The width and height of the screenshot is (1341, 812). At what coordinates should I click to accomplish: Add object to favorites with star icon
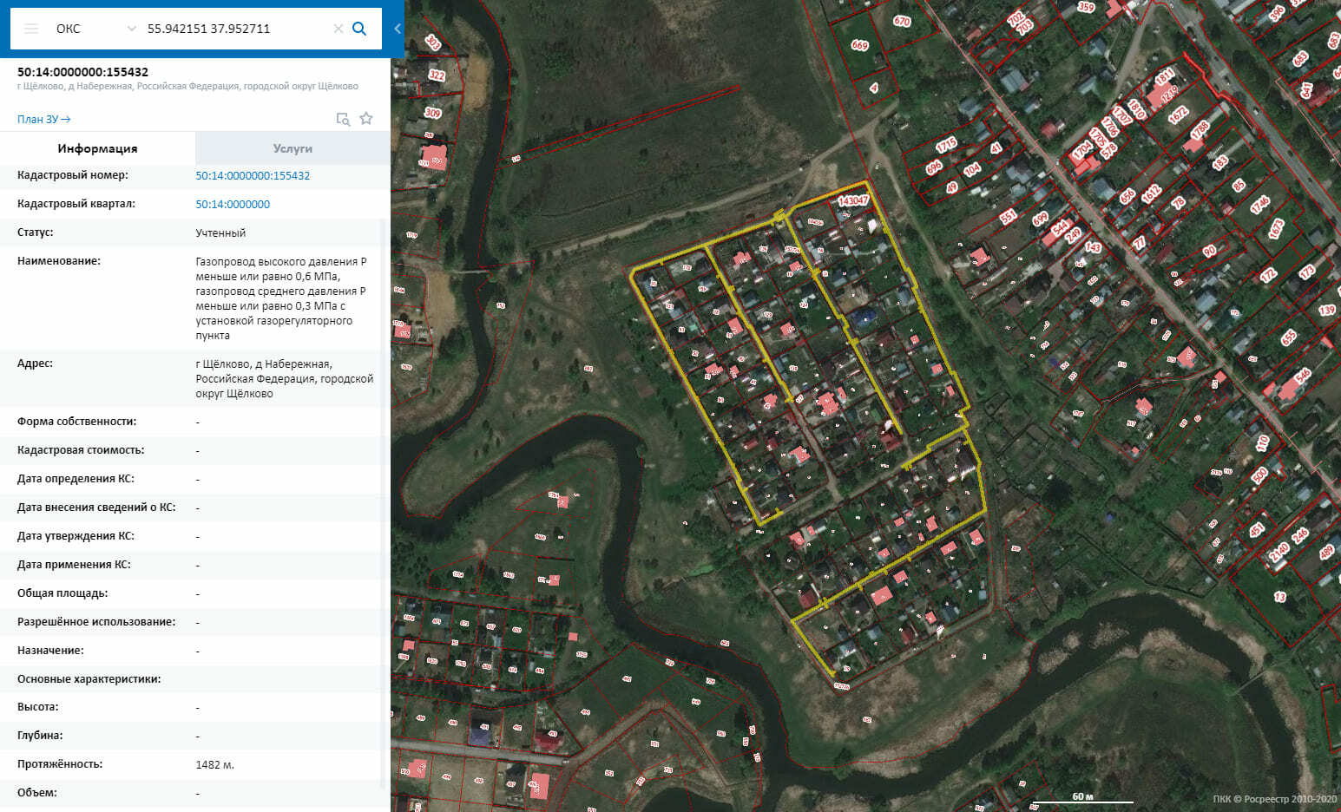366,118
